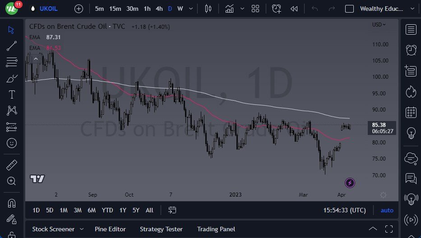Open the layout setup square icon
Image resolution: width=421 pixels, height=238 pixels.
click(349, 9)
